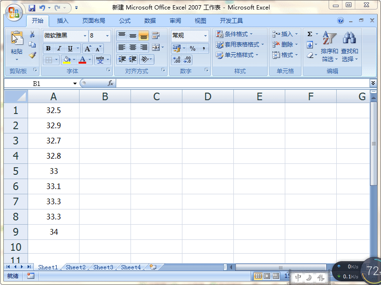381x285 pixels.
Task: Toggle bold formatting with the B icon
Action: click(48, 48)
